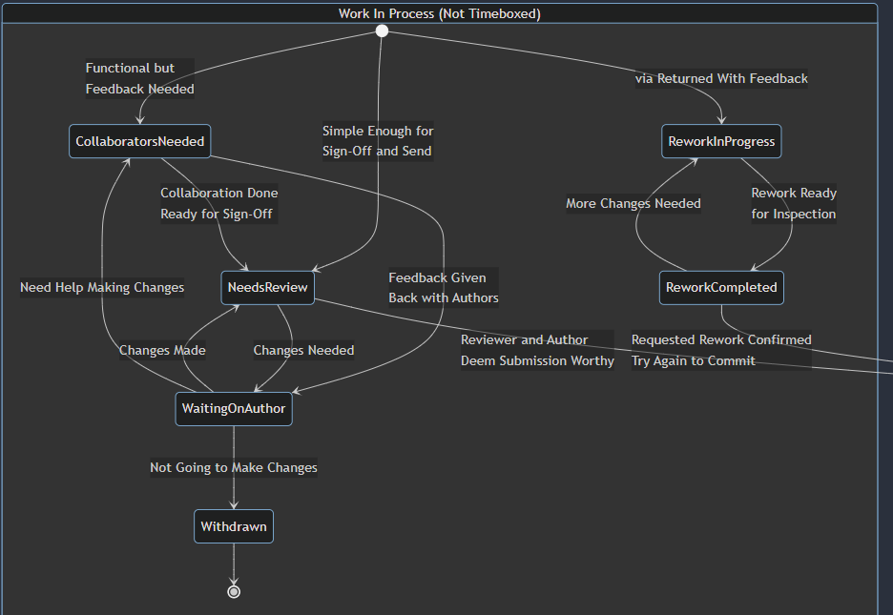Click the initial state start circle

382,31
